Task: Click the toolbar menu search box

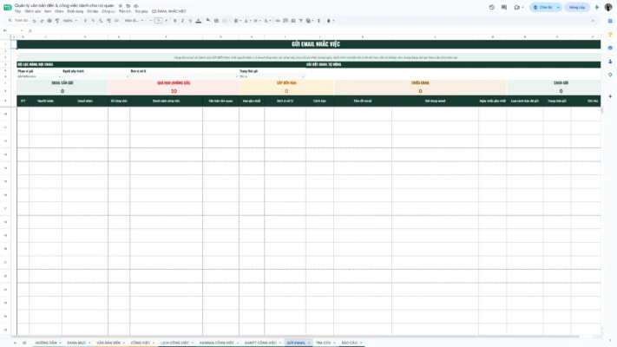Action: (x=18, y=21)
